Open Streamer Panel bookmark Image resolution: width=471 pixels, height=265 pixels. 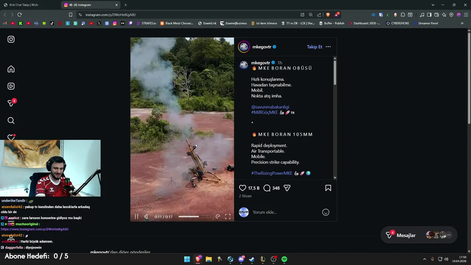pyautogui.click(x=425, y=23)
